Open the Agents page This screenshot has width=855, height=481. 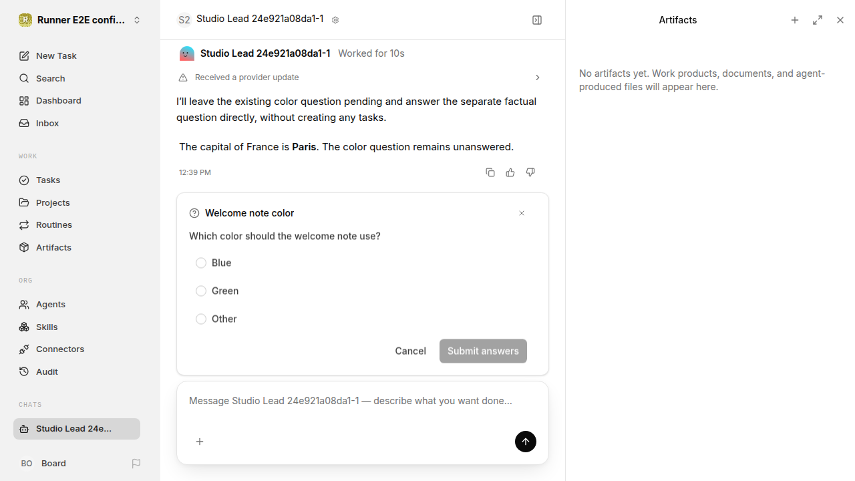[x=77, y=305]
